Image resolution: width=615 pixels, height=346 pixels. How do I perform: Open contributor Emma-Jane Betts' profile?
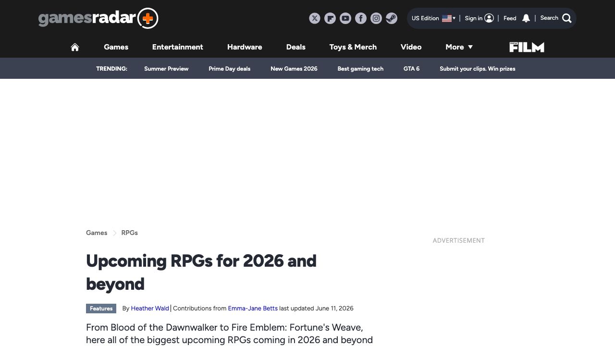click(253, 309)
